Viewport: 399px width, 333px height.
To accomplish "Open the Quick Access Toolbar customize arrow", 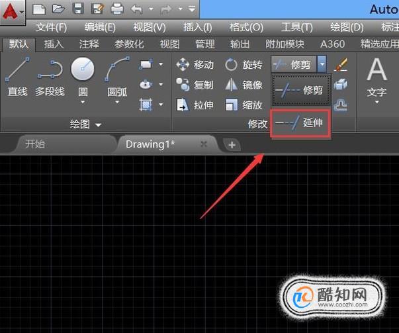I will pyautogui.click(x=192, y=9).
